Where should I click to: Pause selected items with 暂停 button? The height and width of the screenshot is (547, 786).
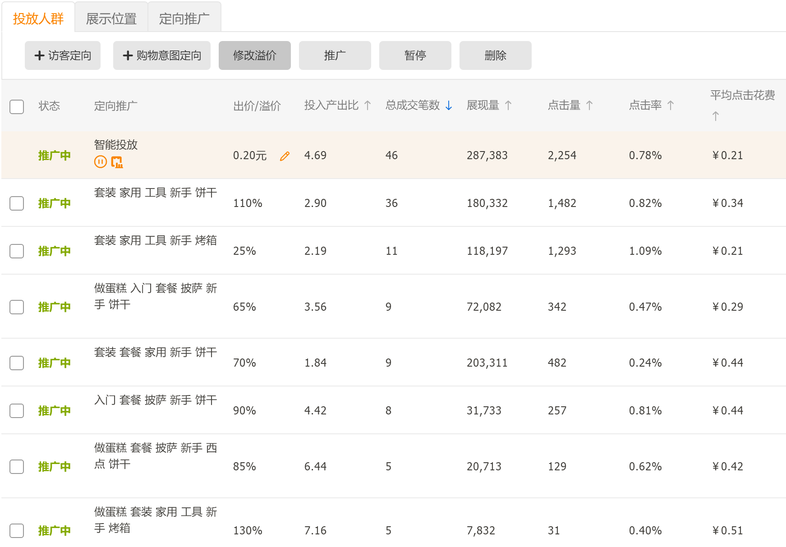coord(415,55)
